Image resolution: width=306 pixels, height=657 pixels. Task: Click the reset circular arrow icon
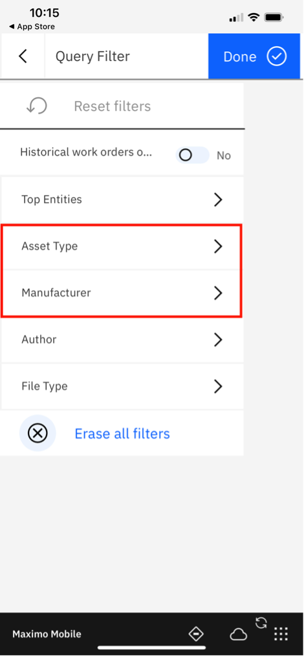(x=36, y=106)
